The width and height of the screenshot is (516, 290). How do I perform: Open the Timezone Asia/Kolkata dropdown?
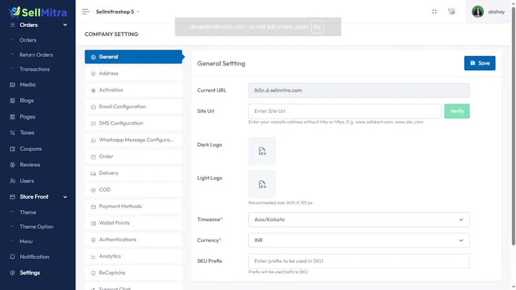click(x=359, y=220)
